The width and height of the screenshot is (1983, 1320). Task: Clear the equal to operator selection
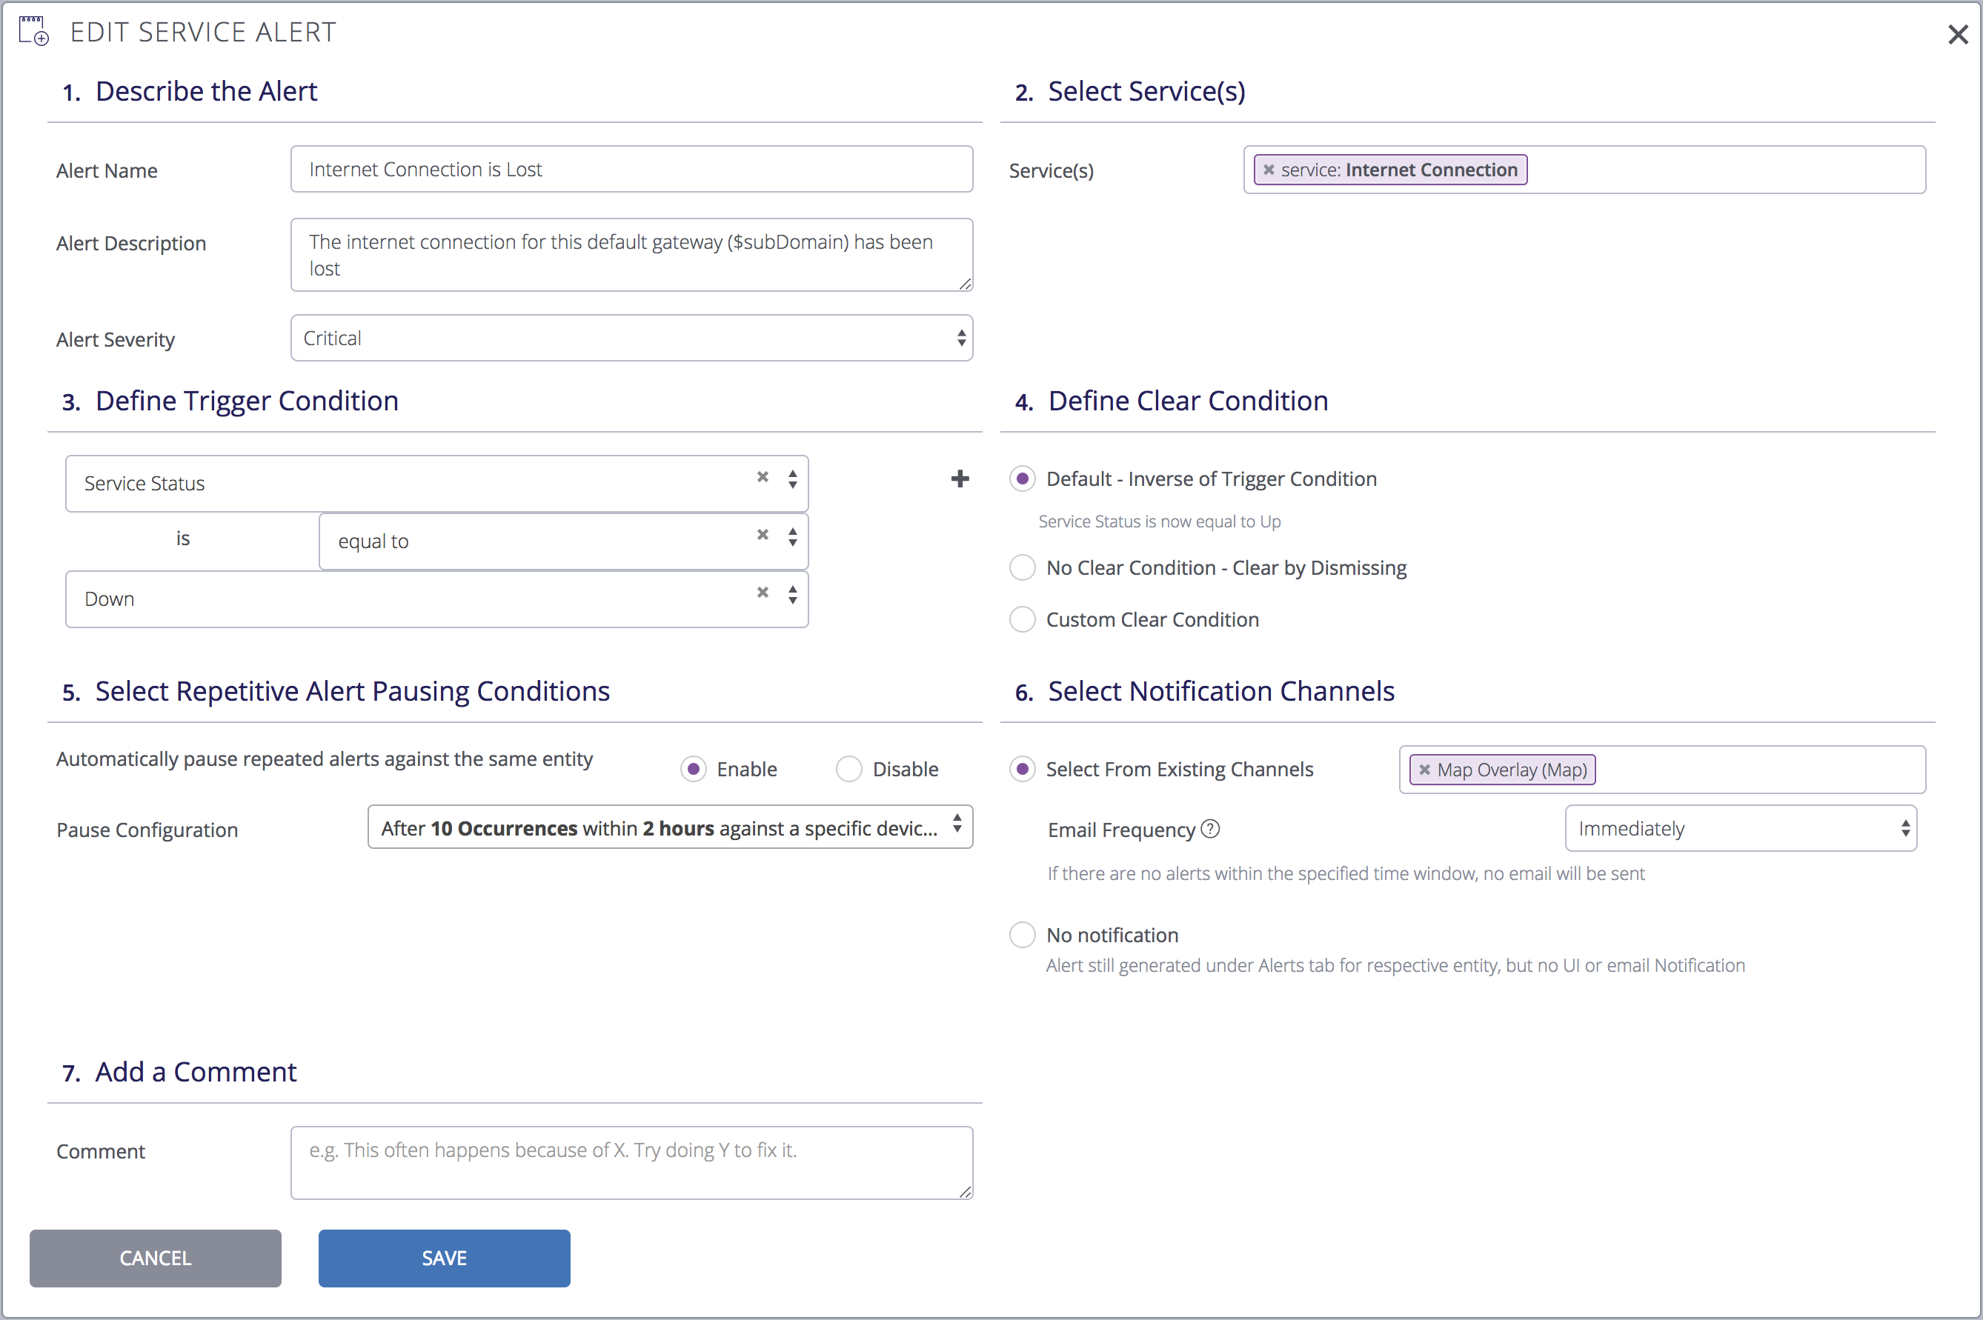click(x=762, y=535)
